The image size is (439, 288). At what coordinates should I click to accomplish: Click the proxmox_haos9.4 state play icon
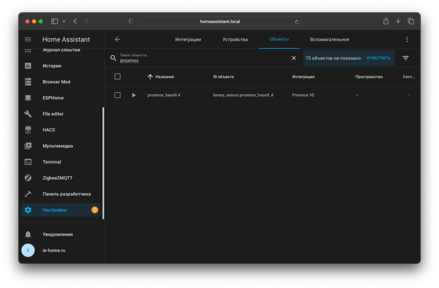134,95
